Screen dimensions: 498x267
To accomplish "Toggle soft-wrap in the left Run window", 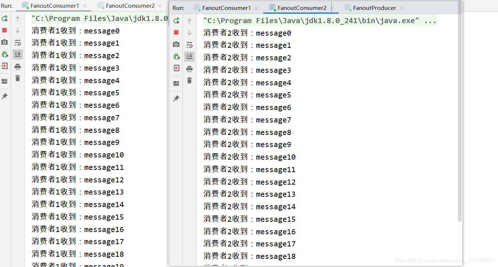I will point(18,43).
